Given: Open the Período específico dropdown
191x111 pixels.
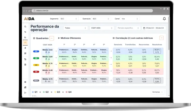Looking at the screenshot, I should pyautogui.click(x=128, y=28).
